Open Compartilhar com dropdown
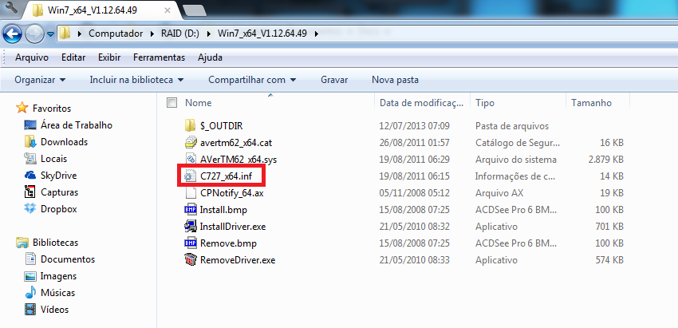This screenshot has width=678, height=328. click(251, 80)
